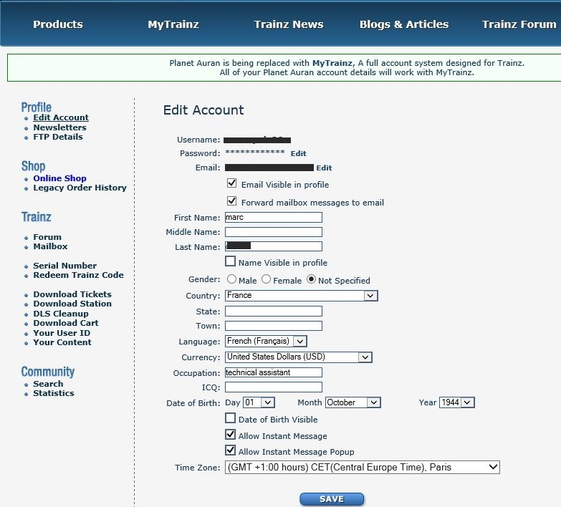Toggle Forward mailbox messages to email
This screenshot has height=507, width=561.
tap(231, 201)
